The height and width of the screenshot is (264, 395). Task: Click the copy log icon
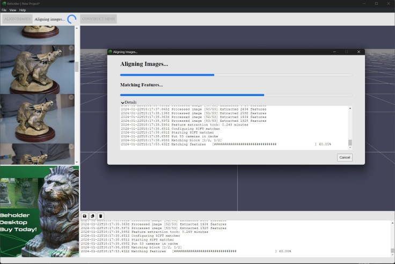[92, 216]
